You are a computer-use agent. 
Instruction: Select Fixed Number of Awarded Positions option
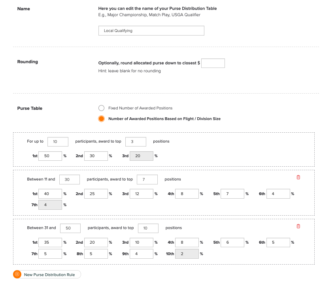[101, 108]
